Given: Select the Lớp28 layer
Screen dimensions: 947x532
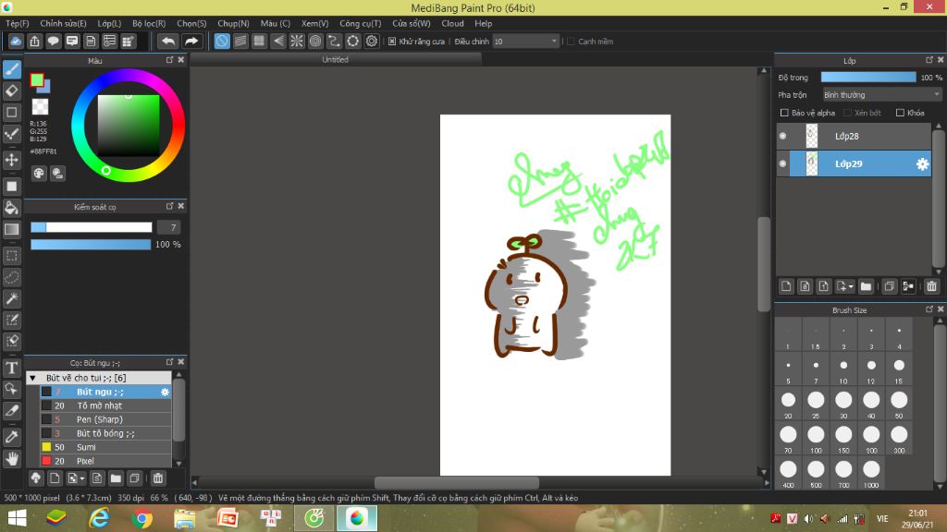Looking at the screenshot, I should coord(854,137).
